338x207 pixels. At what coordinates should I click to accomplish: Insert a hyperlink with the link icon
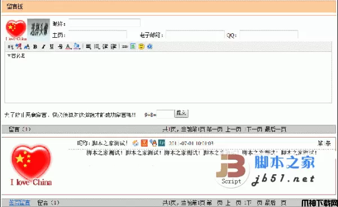coord(124,46)
